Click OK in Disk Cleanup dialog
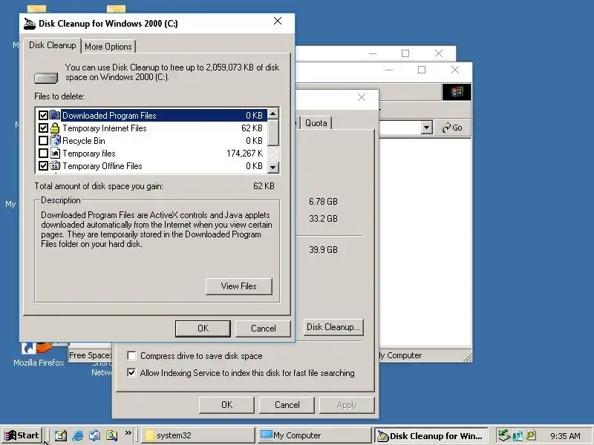The image size is (594, 445). click(x=203, y=329)
